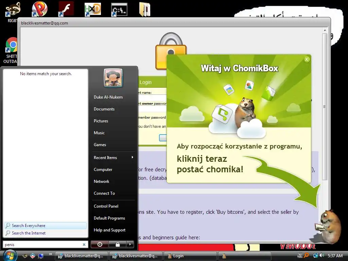348x261 pixels.
Task: Click the blacklivesmatter@qq.com window title bar
Action: pyautogui.click(x=174, y=23)
